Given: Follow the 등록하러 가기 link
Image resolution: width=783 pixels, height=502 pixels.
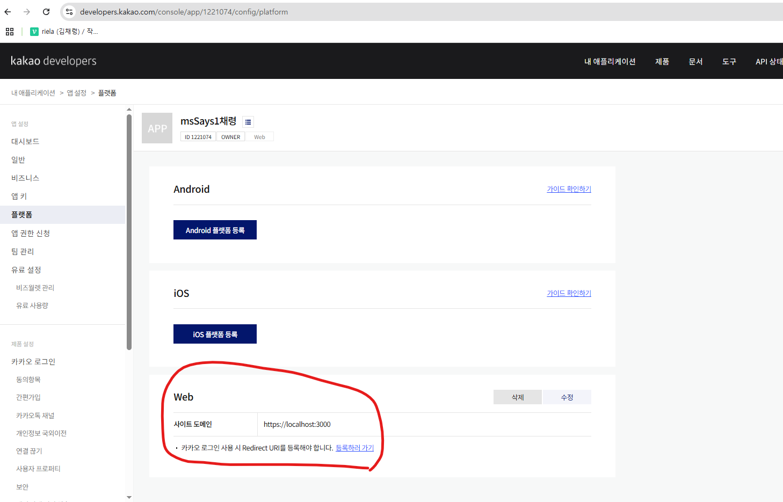Looking at the screenshot, I should [354, 447].
